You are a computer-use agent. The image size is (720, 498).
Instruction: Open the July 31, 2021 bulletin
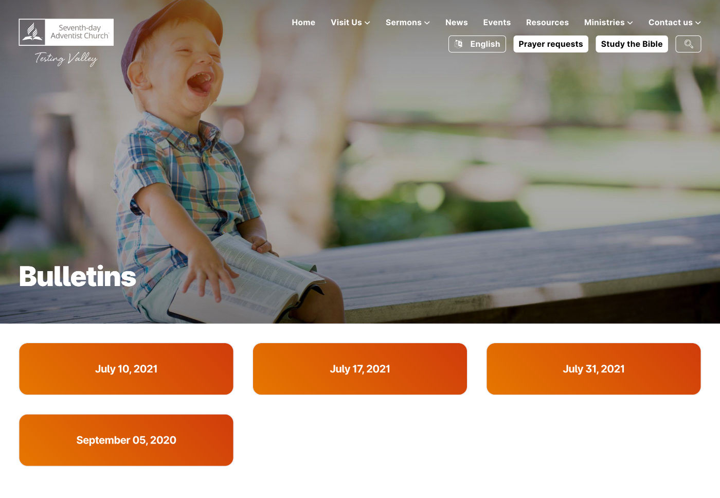tap(593, 369)
